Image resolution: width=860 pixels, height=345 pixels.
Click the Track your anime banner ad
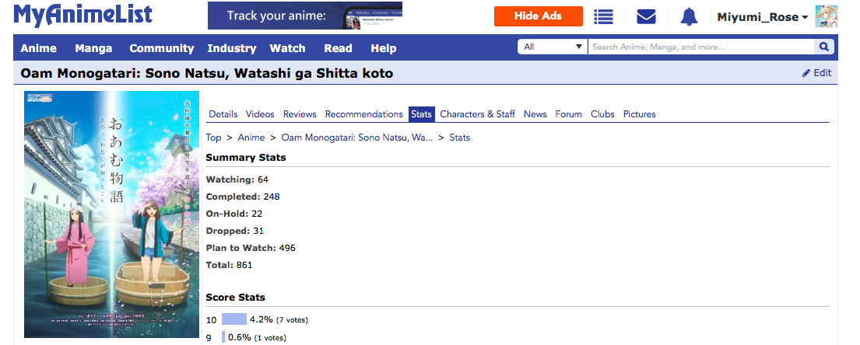point(304,16)
